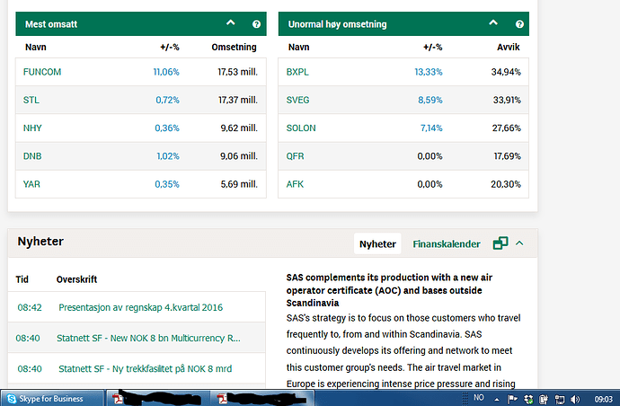
Task: Open the DNB stock link
Action: point(32,156)
